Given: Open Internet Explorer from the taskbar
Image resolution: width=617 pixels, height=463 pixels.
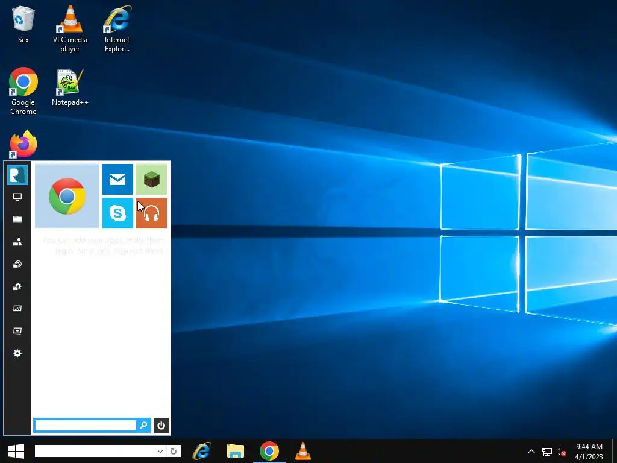Looking at the screenshot, I should 201,451.
